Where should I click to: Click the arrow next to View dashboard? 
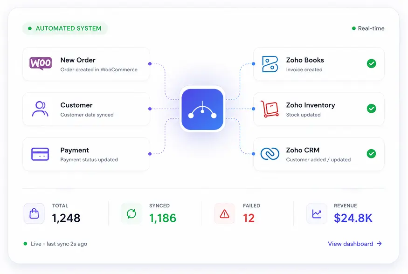(380, 244)
